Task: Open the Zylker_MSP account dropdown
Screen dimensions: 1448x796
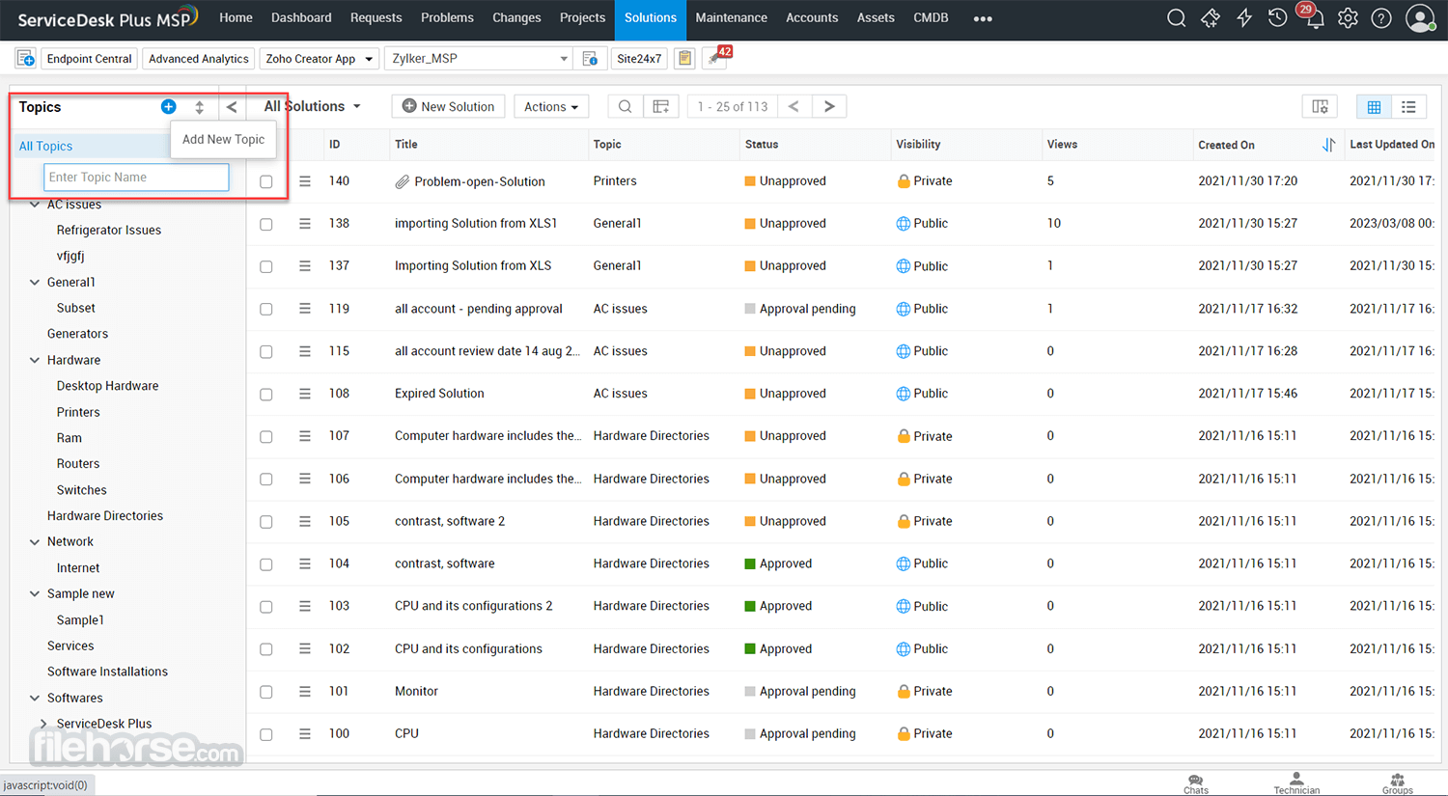Action: click(x=479, y=59)
